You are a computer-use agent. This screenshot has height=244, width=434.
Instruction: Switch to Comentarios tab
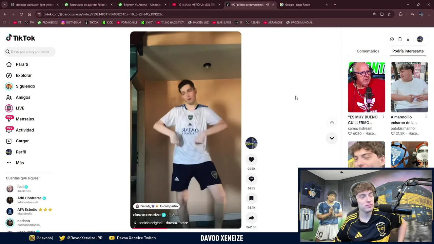click(368, 51)
